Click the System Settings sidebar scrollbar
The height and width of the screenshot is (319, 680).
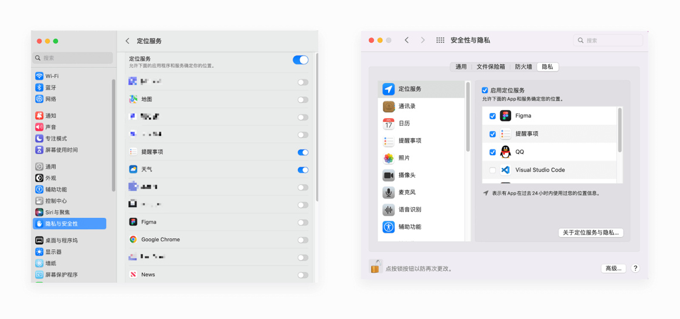tap(114, 135)
